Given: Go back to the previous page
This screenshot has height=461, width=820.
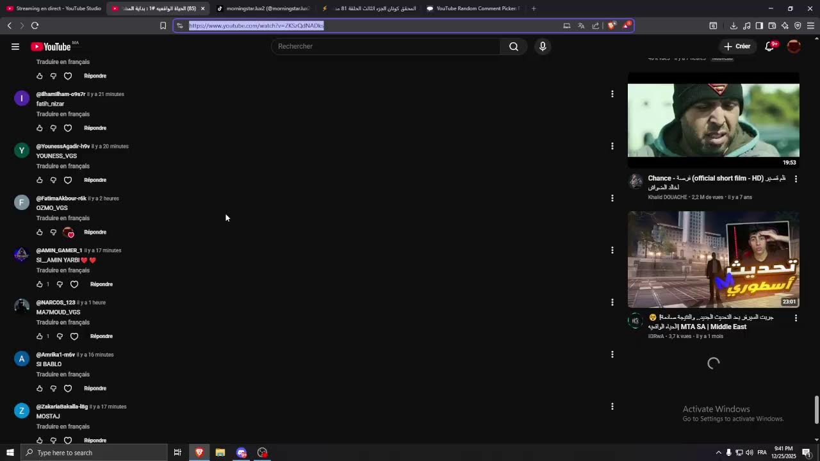Looking at the screenshot, I should [9, 26].
